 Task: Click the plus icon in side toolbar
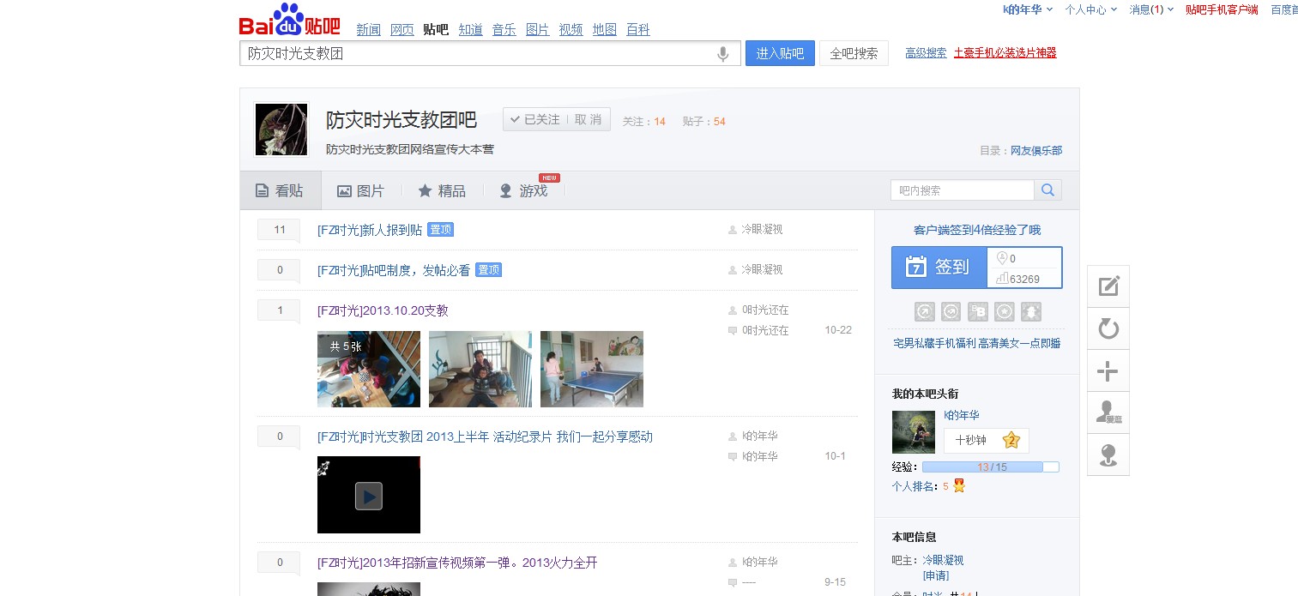coord(1108,371)
